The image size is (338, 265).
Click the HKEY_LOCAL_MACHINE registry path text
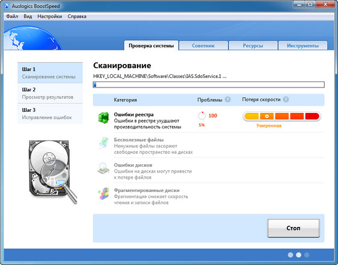point(160,76)
